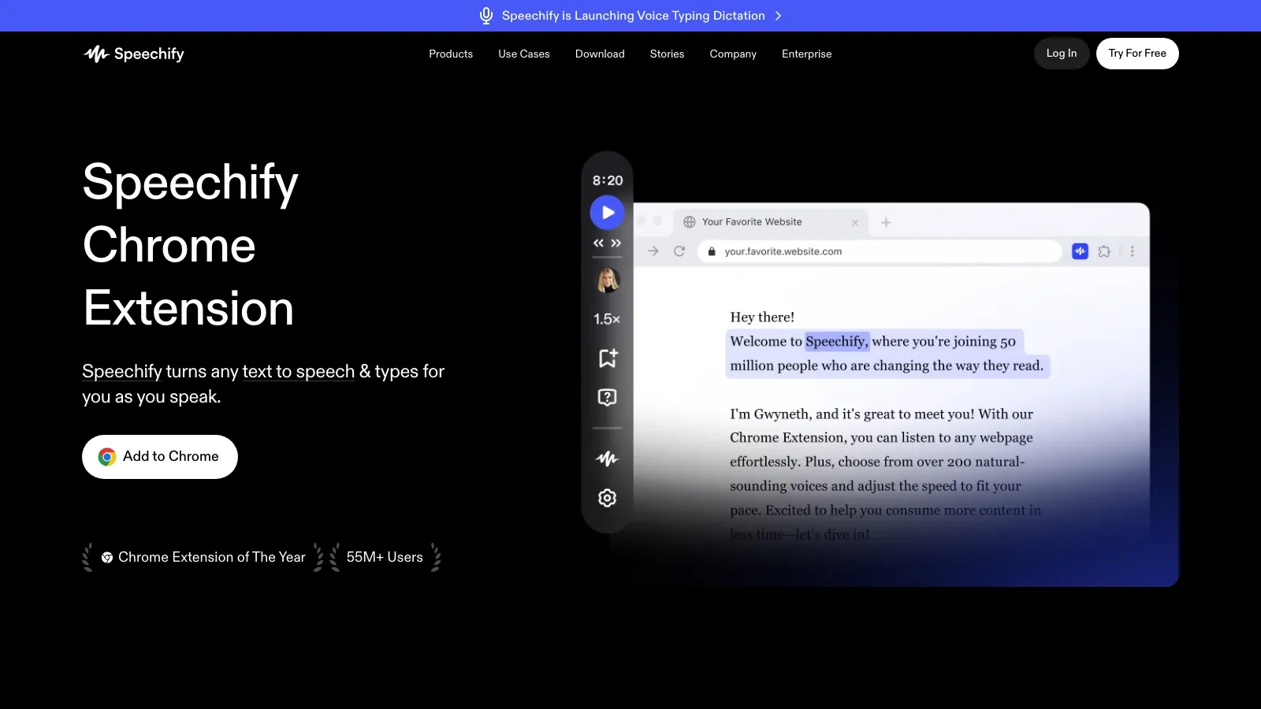Click the Hey there! greeting text
This screenshot has height=709, width=1261.
click(x=762, y=317)
